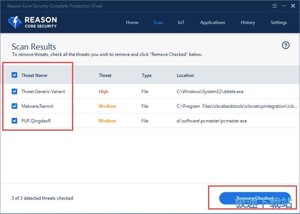The height and width of the screenshot is (214, 300).
Task: Open the help question mark icon
Action: point(286,45)
